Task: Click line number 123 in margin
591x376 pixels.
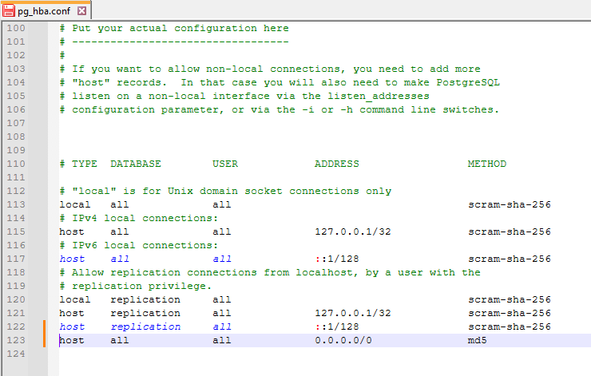Action: point(16,340)
